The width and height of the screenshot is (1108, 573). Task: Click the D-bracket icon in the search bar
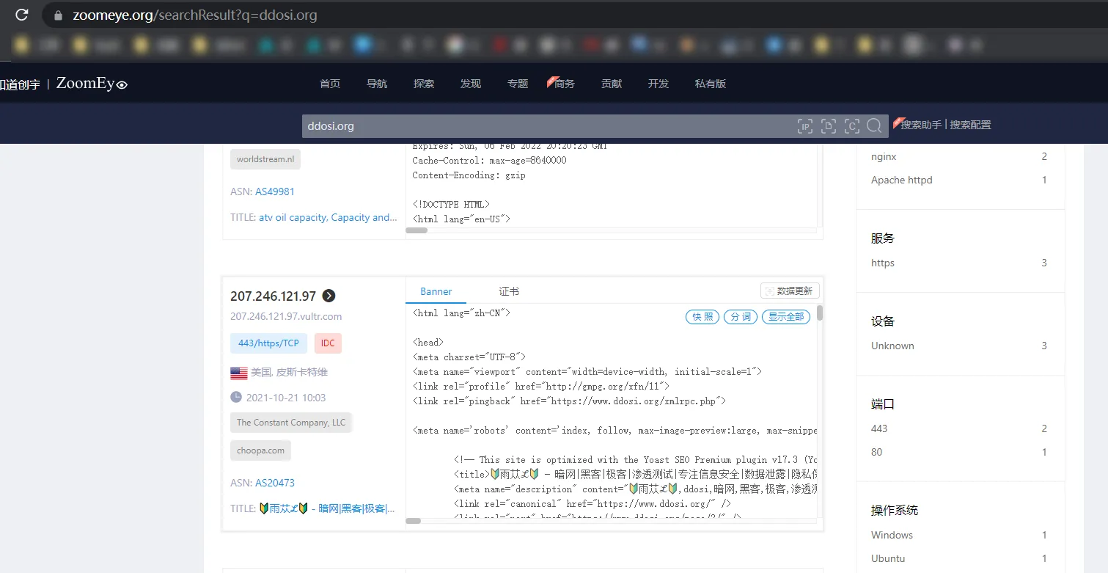829,126
